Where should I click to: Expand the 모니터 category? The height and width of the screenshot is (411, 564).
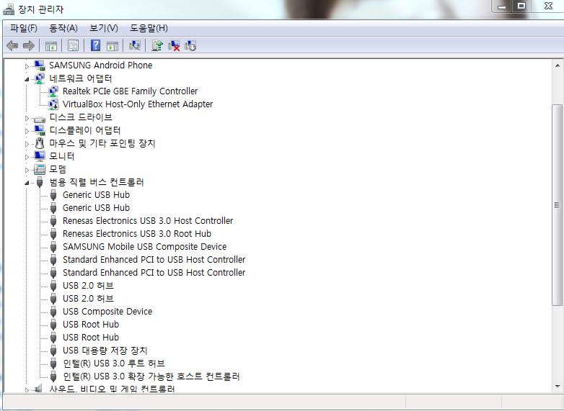pyautogui.click(x=27, y=157)
